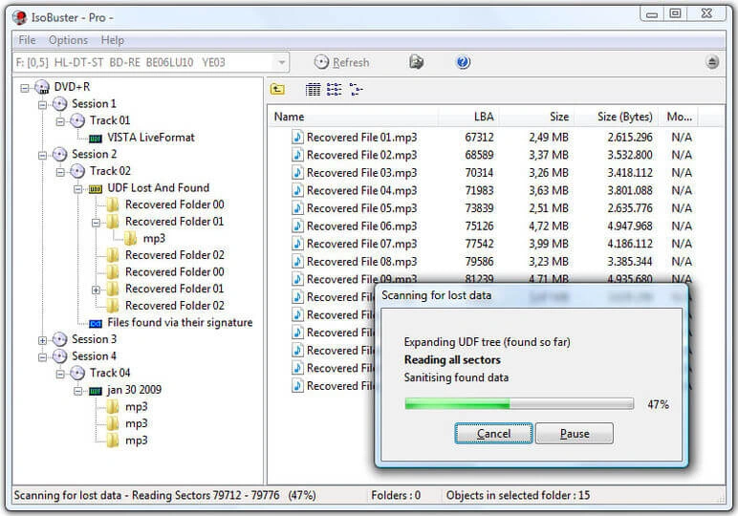Viewport: 738px width, 516px height.
Task: Click music icon of Recovered File 01.mp3
Action: pyautogui.click(x=297, y=137)
